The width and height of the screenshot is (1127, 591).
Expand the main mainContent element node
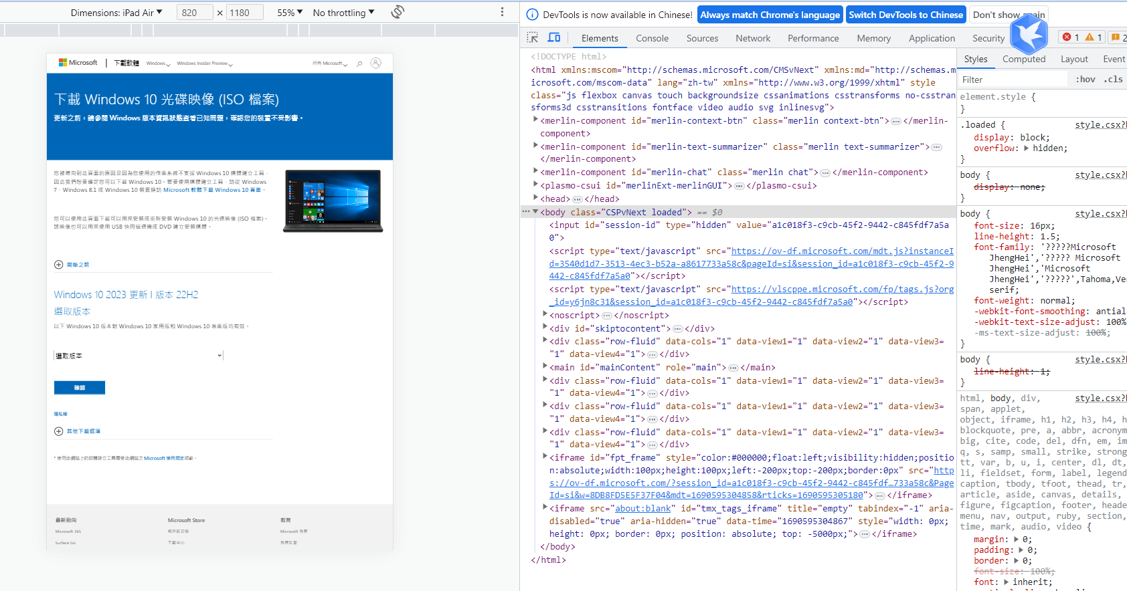click(x=545, y=366)
